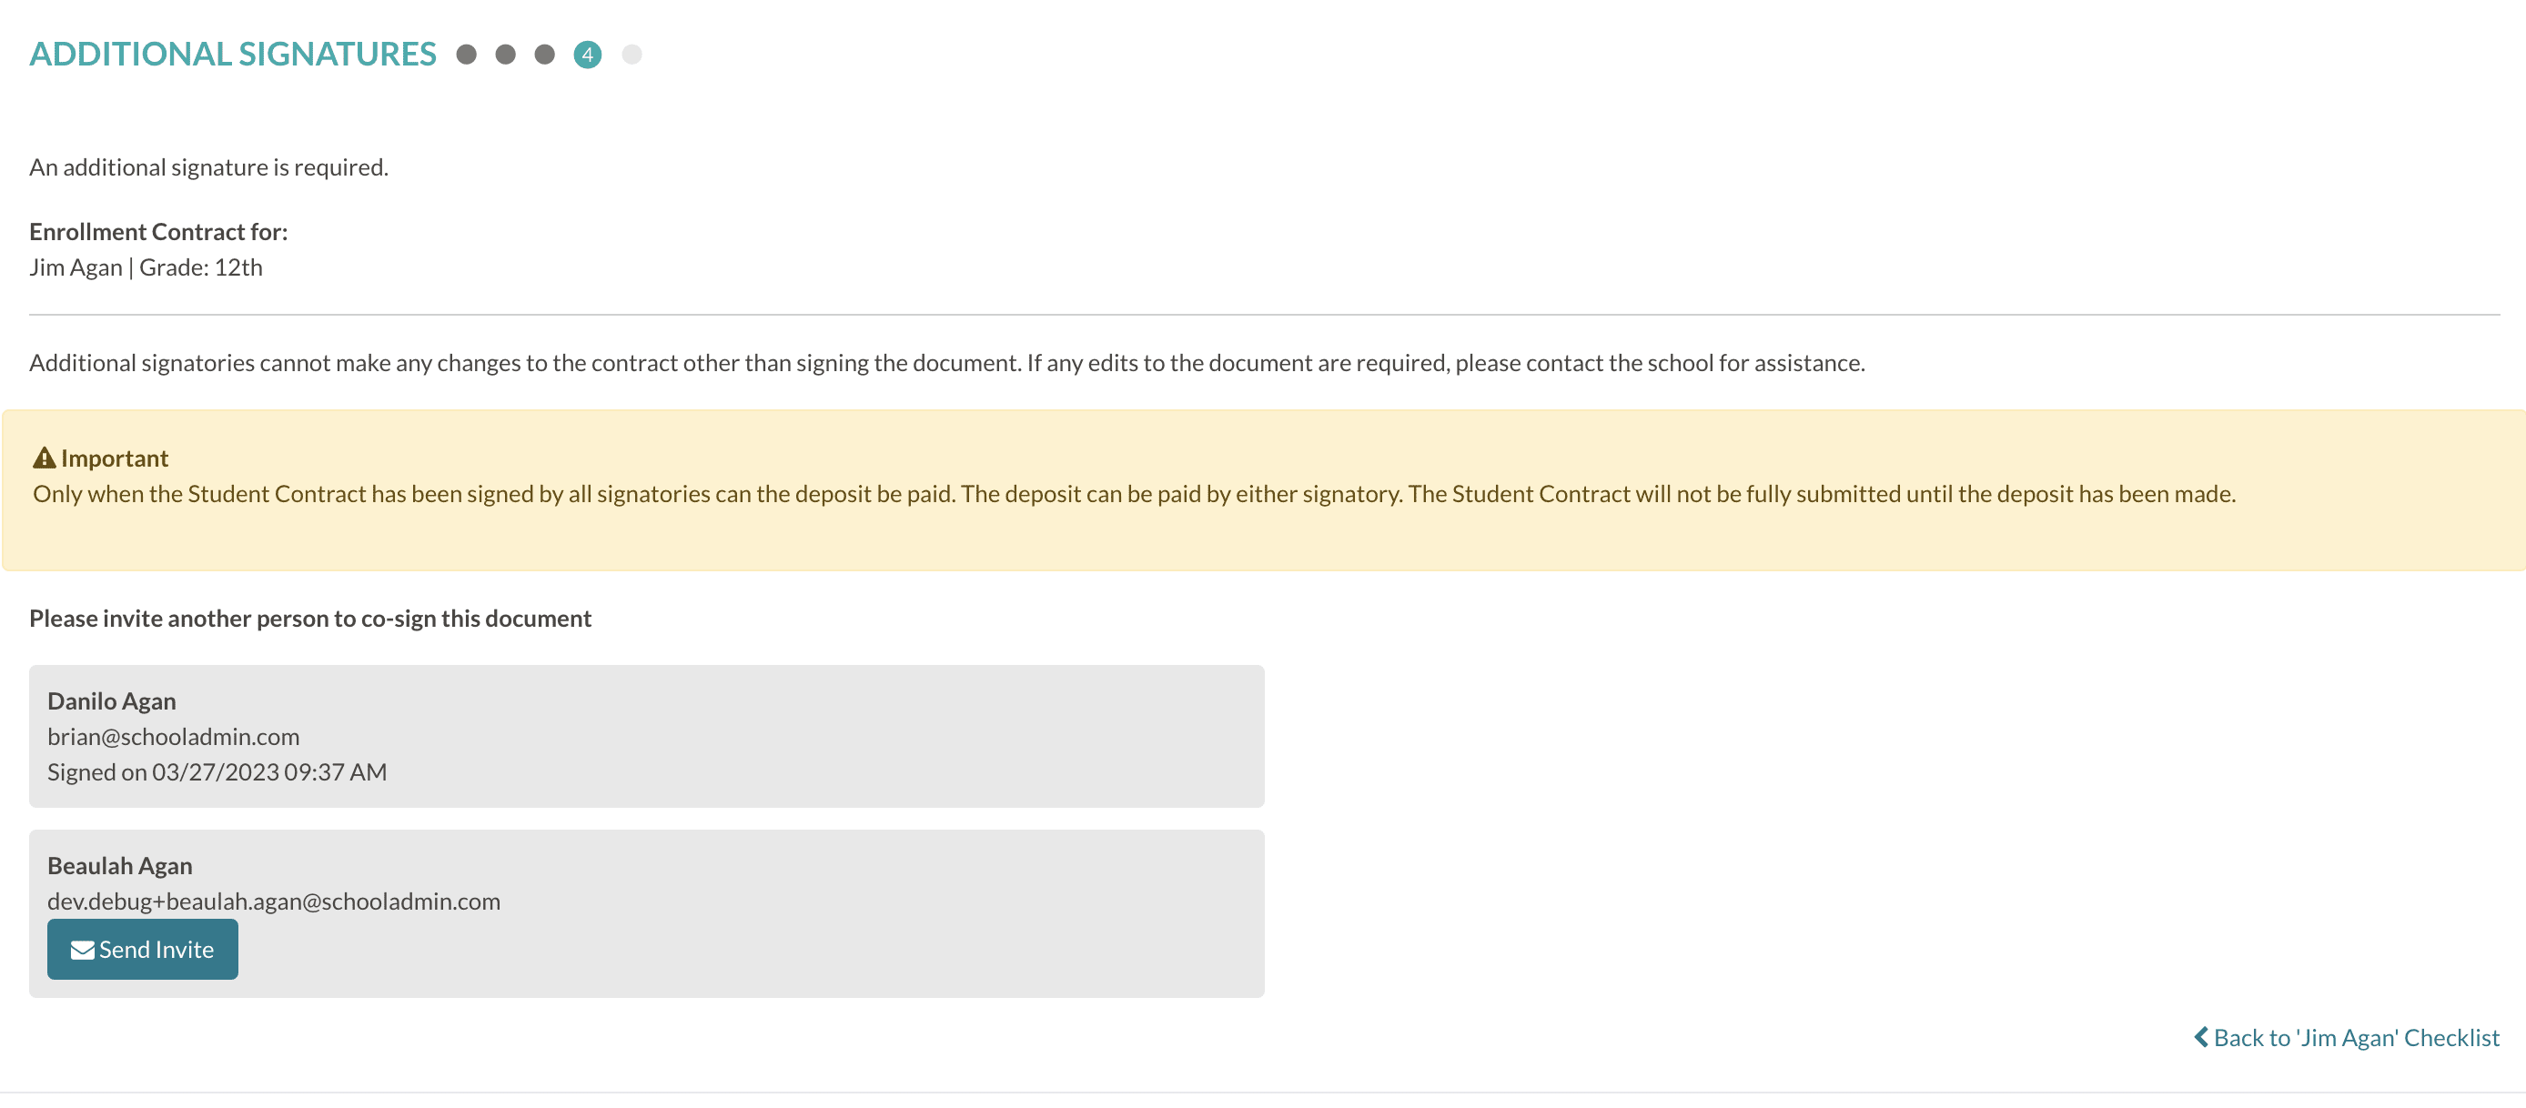Viewport: 2526px width, 1108px height.
Task: Click the Signed on 03/27/2023 timestamp
Action: pyautogui.click(x=217, y=771)
